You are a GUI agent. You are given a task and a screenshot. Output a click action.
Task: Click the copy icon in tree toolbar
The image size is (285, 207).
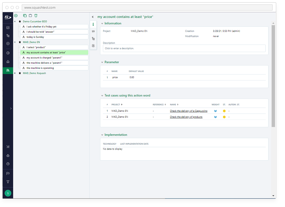[x=25, y=16]
